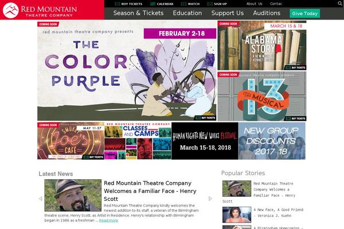Open story 'A New Face, A Good Friend'

pos(279,213)
